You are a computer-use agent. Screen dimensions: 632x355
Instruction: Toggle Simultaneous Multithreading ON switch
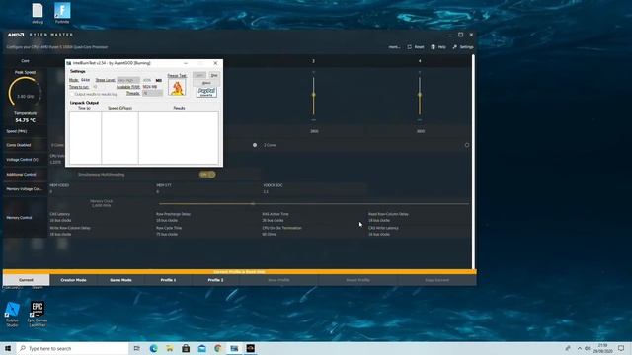[207, 175]
